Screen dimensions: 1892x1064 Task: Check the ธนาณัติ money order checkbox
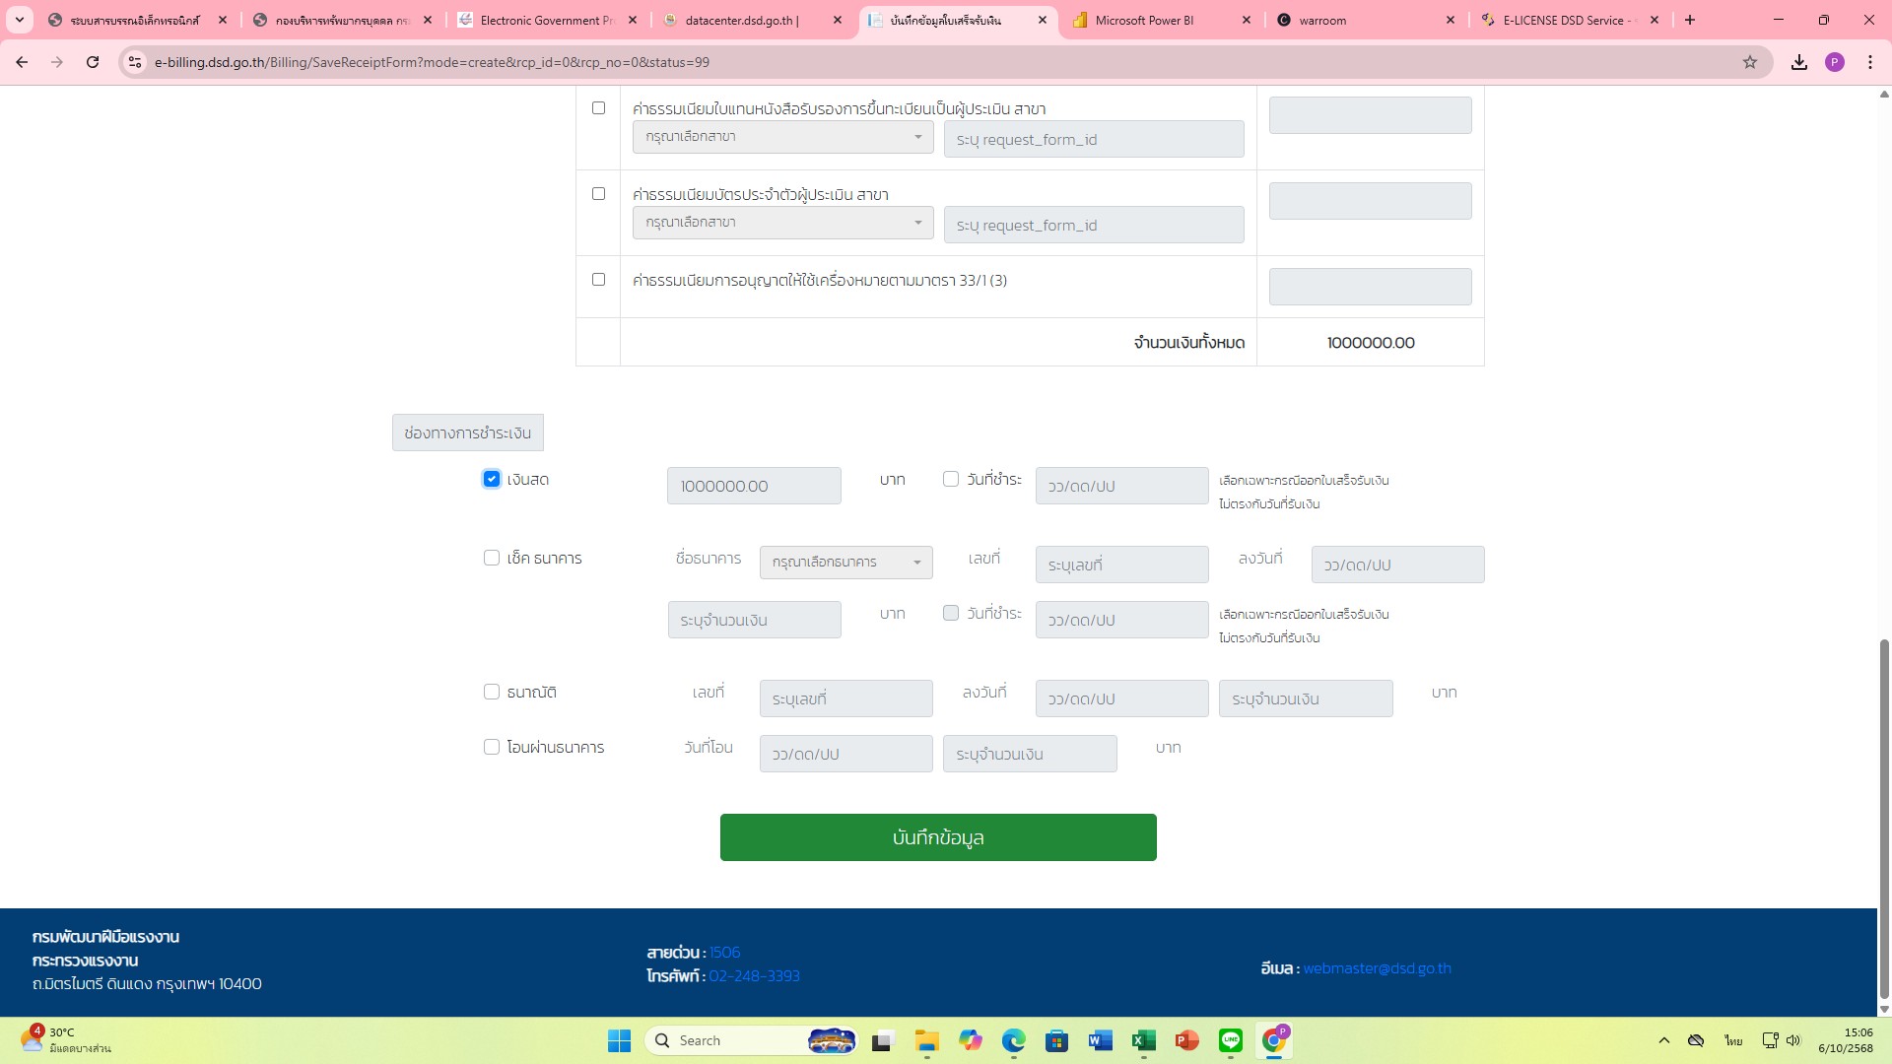click(492, 692)
